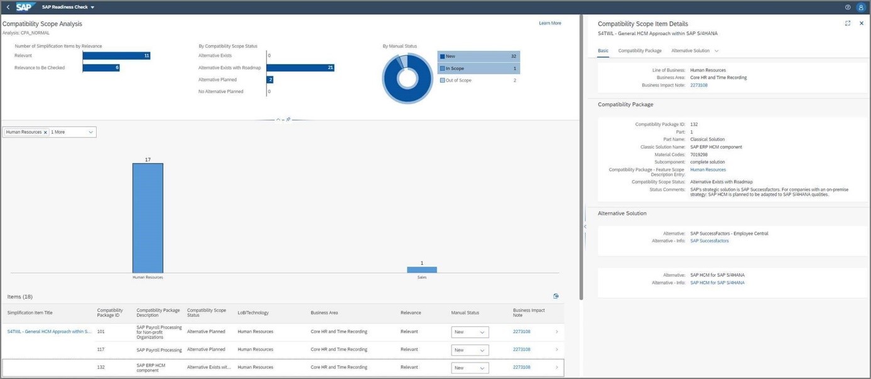Pin the header using the pin icon
This screenshot has height=379, width=871.
(288, 119)
